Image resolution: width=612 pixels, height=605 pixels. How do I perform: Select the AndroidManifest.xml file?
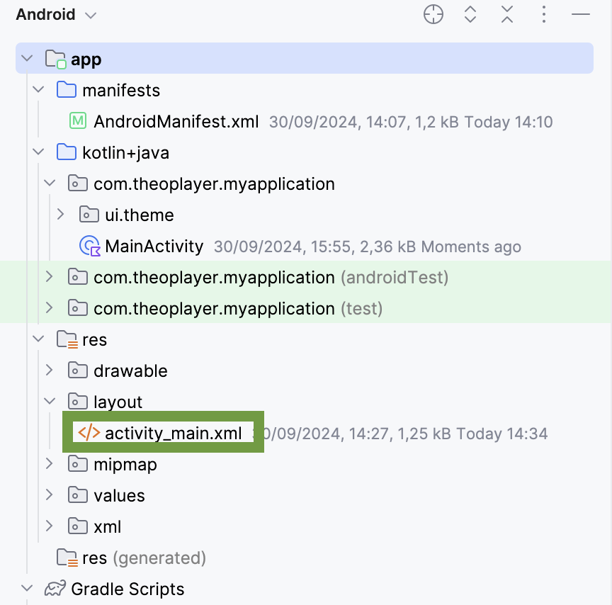[x=176, y=122]
